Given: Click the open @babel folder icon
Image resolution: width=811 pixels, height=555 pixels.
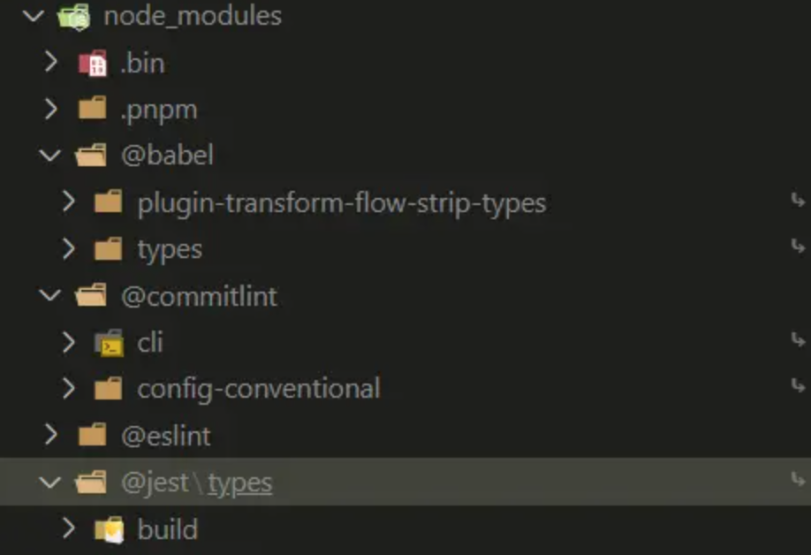Looking at the screenshot, I should point(91,156).
